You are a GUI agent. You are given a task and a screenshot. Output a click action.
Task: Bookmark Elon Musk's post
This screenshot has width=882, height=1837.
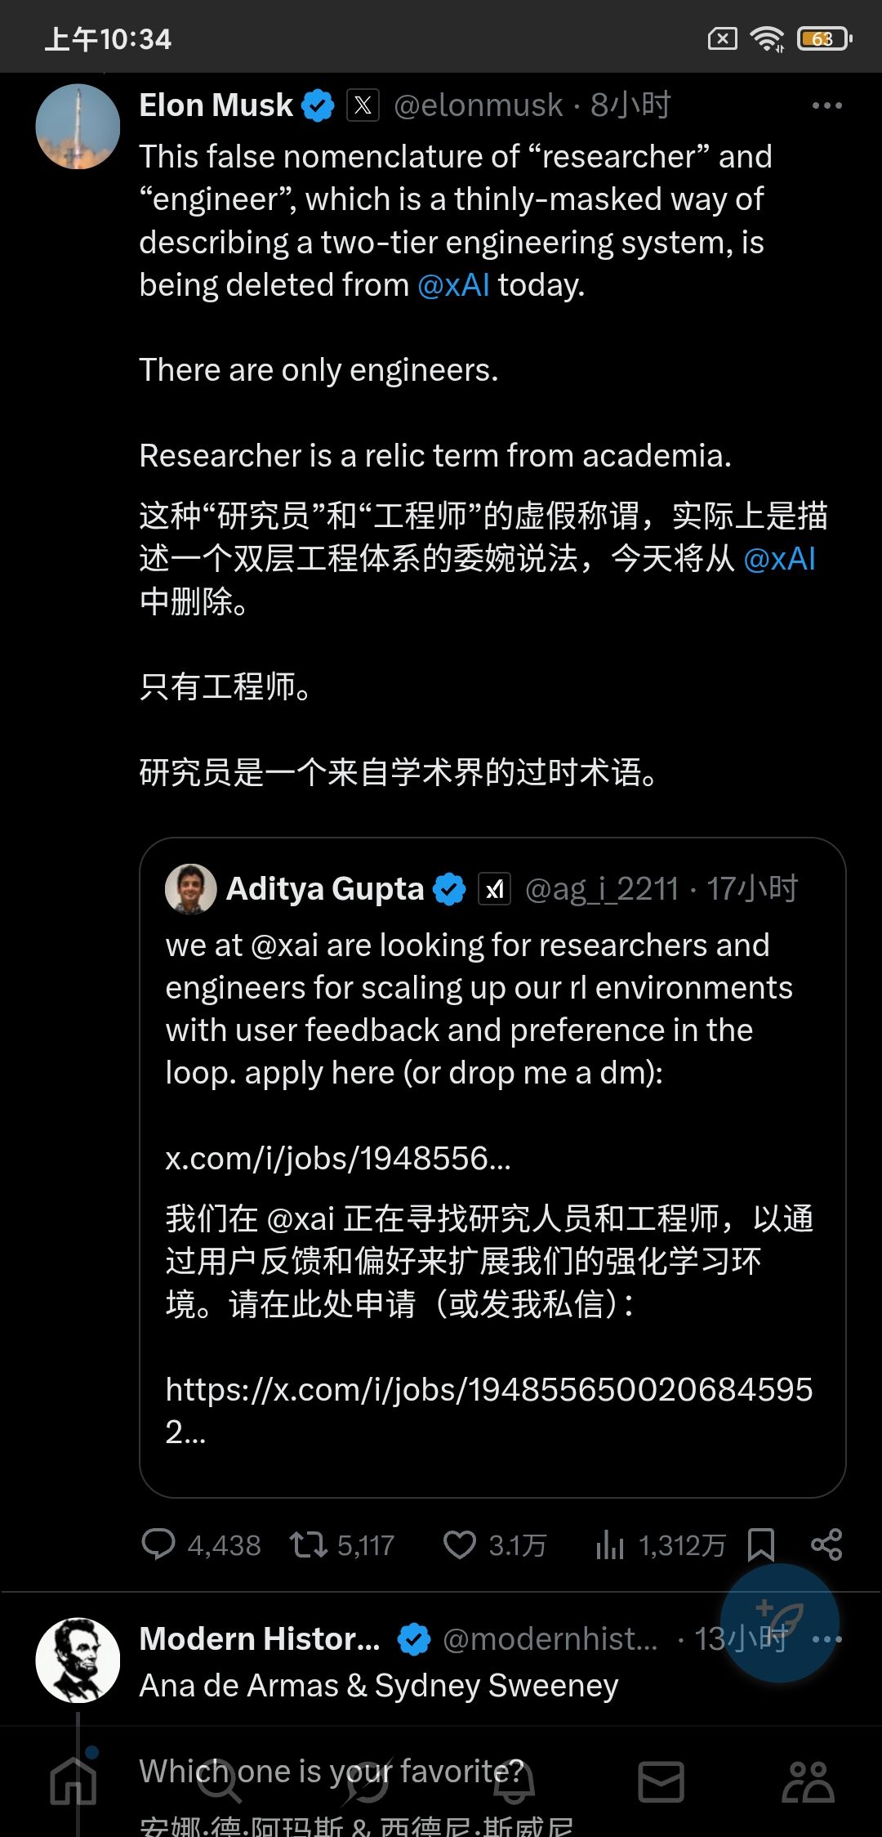tap(761, 1545)
